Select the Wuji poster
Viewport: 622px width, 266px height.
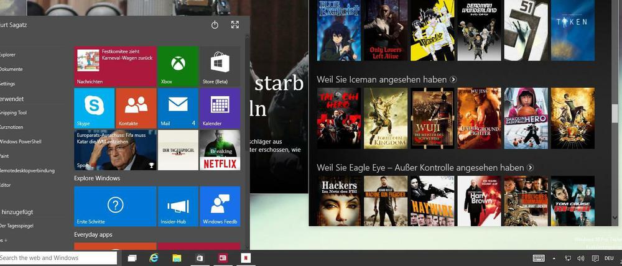432,119
